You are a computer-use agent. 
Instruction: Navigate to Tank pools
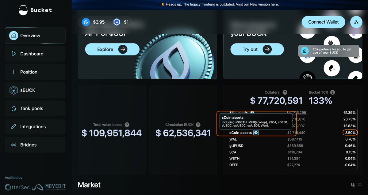pos(35,108)
